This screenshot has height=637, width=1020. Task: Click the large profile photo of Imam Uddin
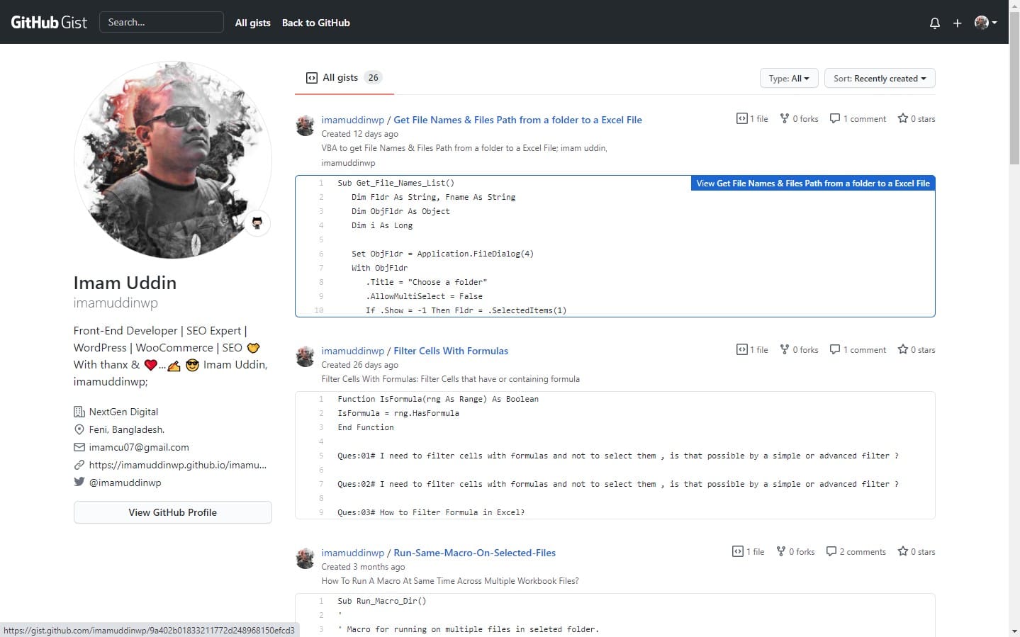(x=173, y=159)
